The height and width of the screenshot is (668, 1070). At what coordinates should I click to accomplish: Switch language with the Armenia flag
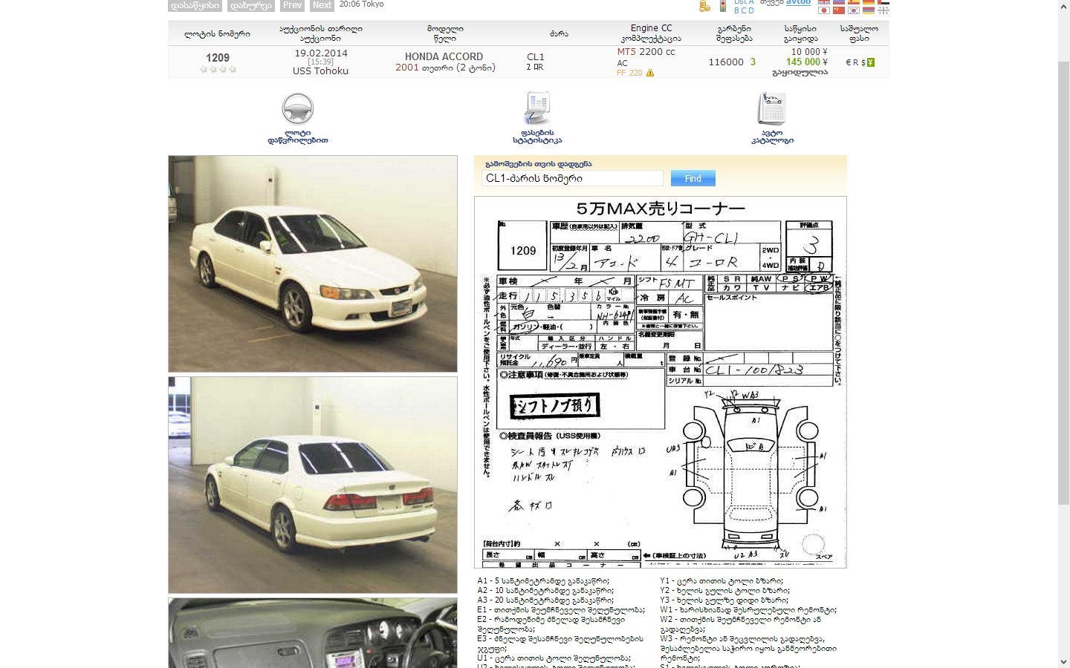point(869,10)
